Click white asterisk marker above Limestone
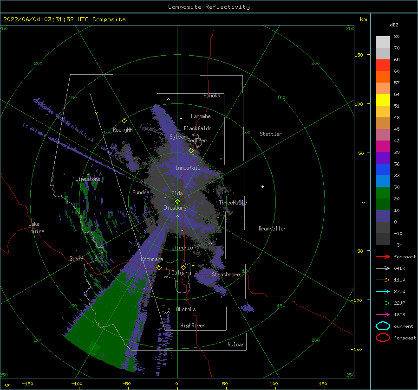The width and height of the screenshot is (418, 390). [x=88, y=175]
